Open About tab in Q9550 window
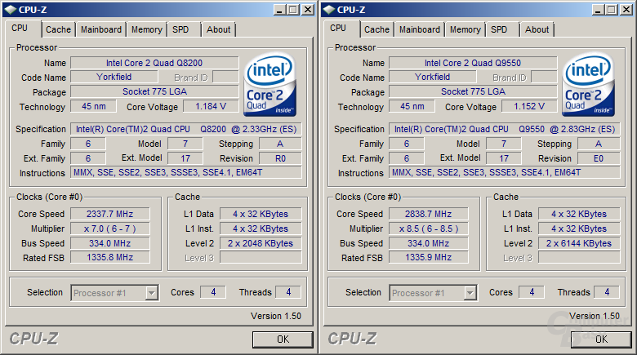The height and width of the screenshot is (355, 637). pyautogui.click(x=537, y=29)
